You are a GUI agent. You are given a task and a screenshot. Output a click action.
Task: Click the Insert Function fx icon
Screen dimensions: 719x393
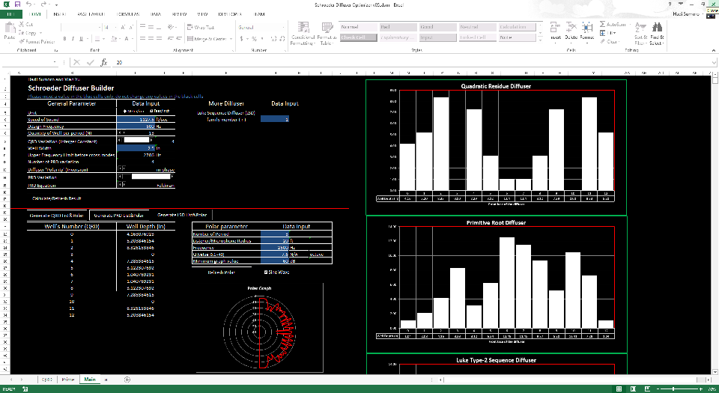coord(104,62)
